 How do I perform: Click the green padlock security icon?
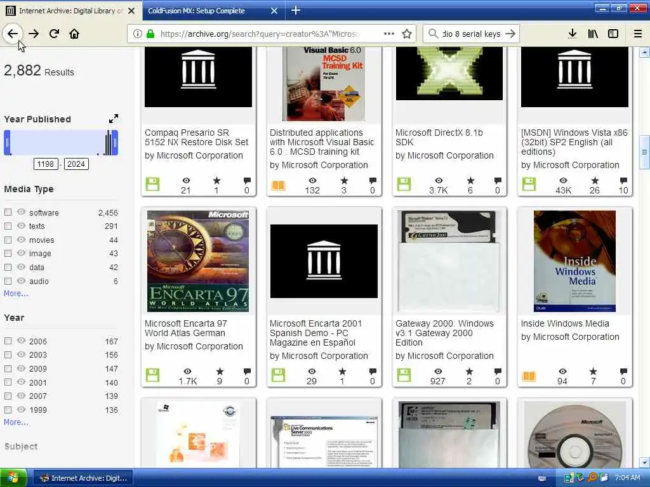(150, 34)
